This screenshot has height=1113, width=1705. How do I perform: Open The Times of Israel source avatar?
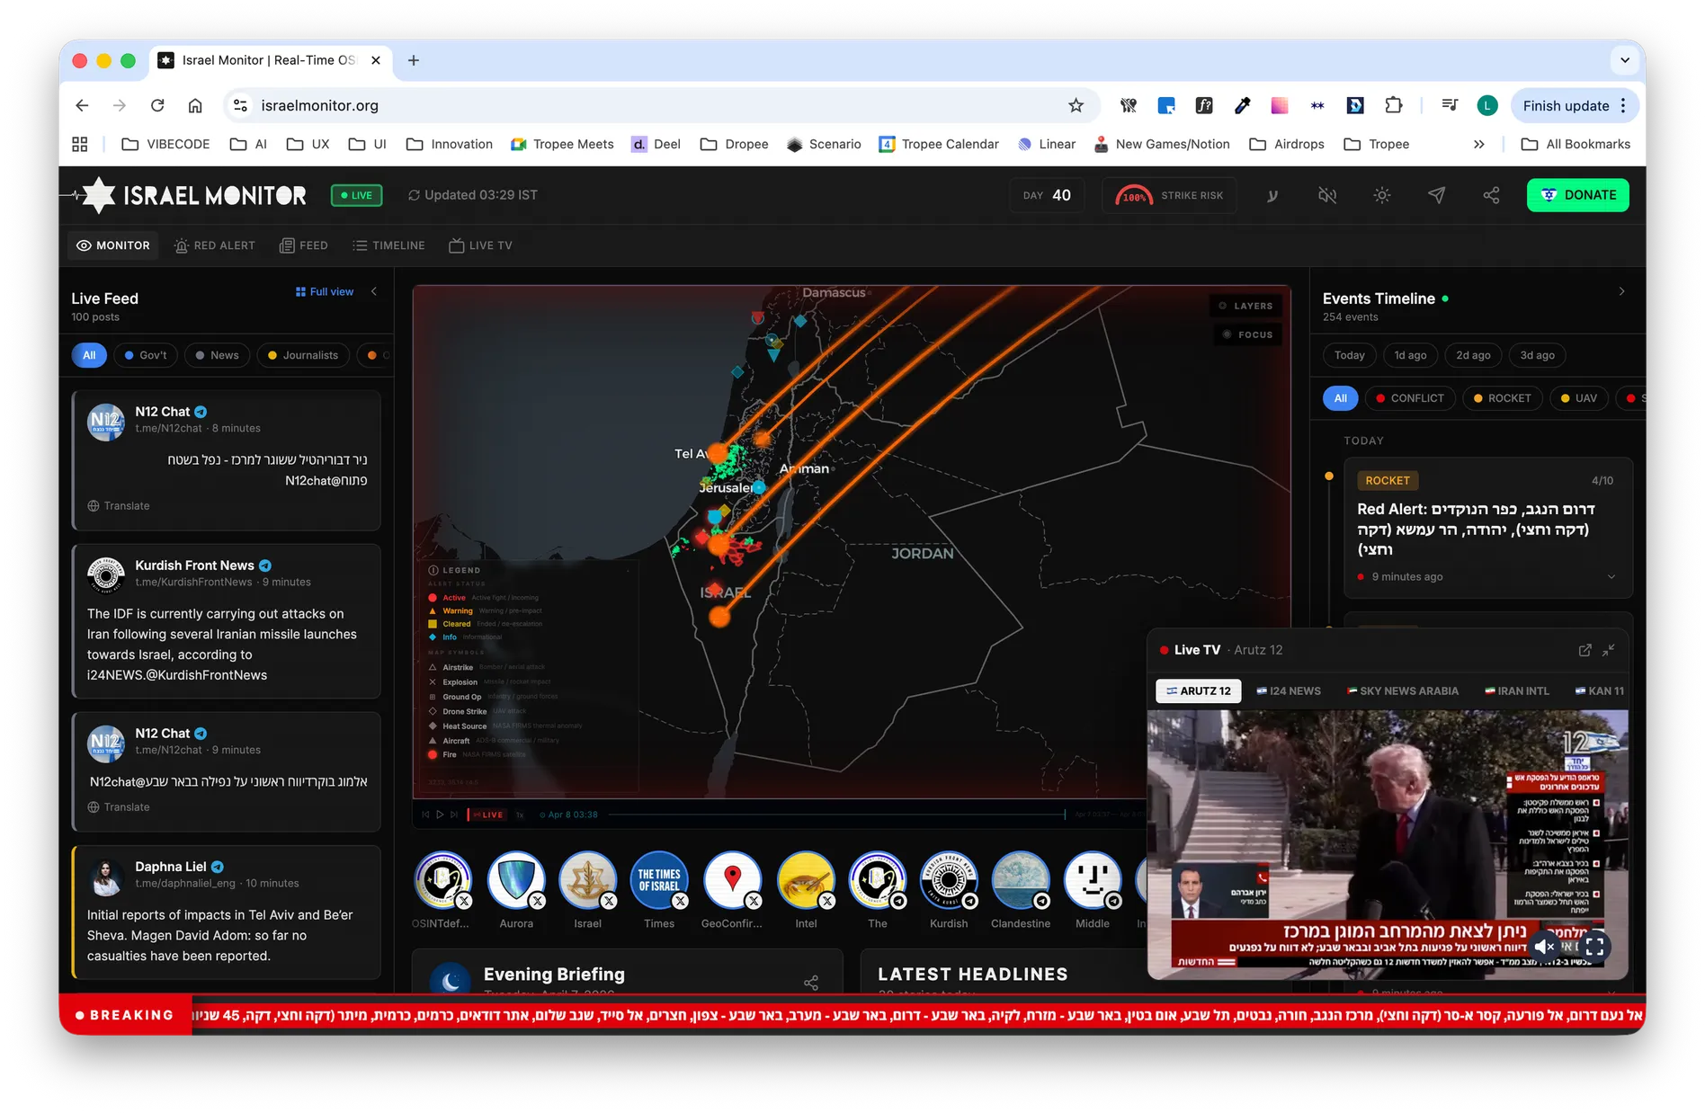pyautogui.click(x=659, y=879)
